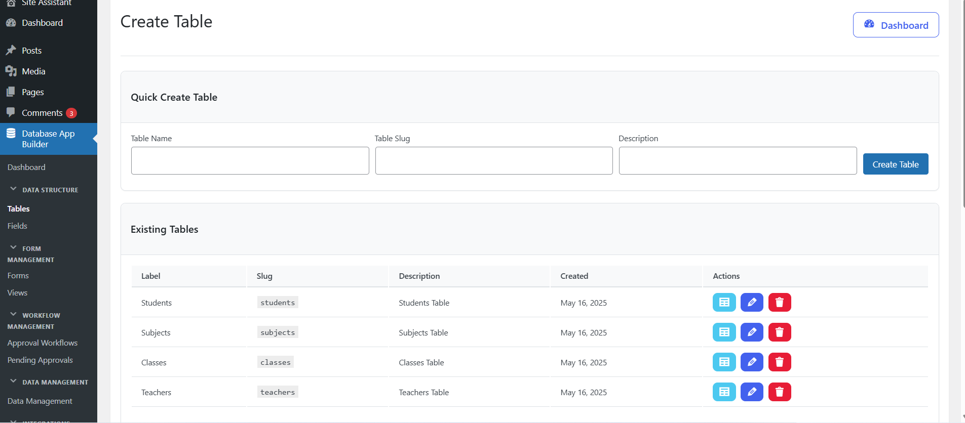Click the 'teachers' slug cell
The image size is (965, 423).
click(278, 392)
